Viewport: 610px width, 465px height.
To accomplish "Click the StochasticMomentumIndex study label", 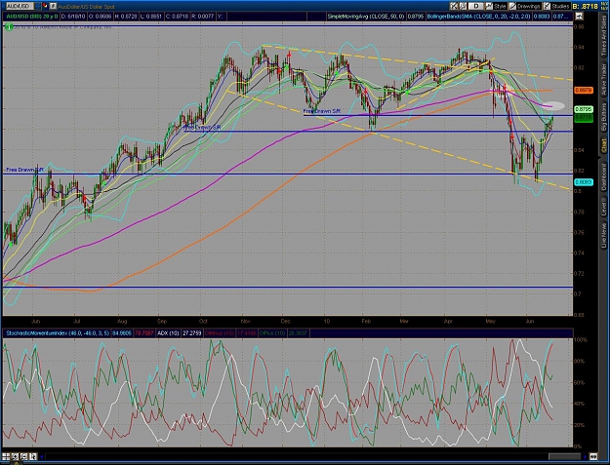I will [58, 333].
